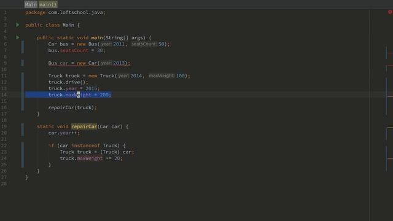This screenshot has width=393, height=221.
Task: Click bus.seatsCount field on line 7
Action: point(74,50)
